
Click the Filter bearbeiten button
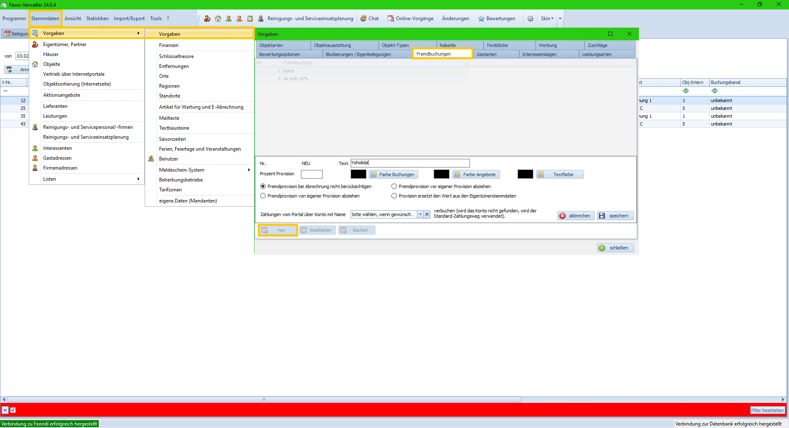767,410
